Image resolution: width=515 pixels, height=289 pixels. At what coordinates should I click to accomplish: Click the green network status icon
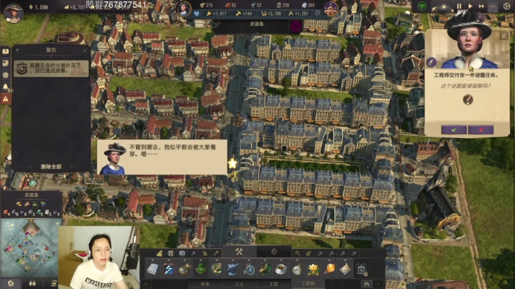pos(422,6)
